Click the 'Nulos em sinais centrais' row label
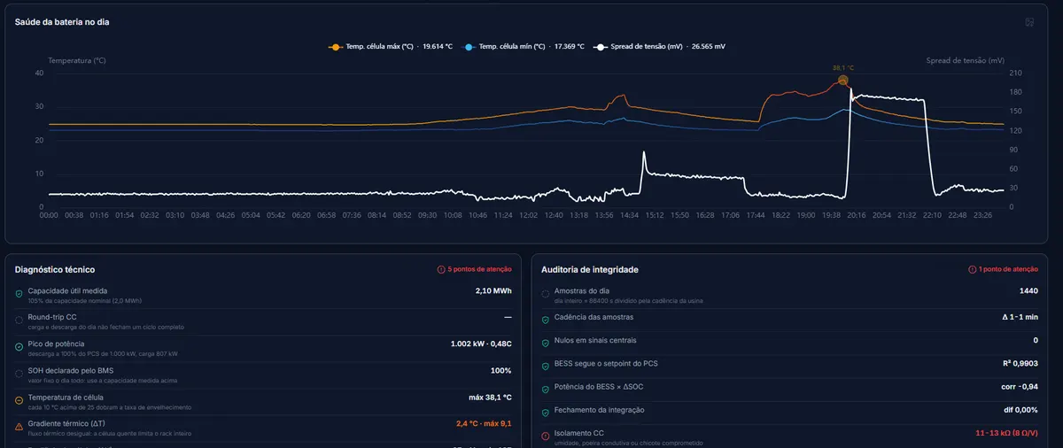This screenshot has width=1063, height=448. point(595,340)
